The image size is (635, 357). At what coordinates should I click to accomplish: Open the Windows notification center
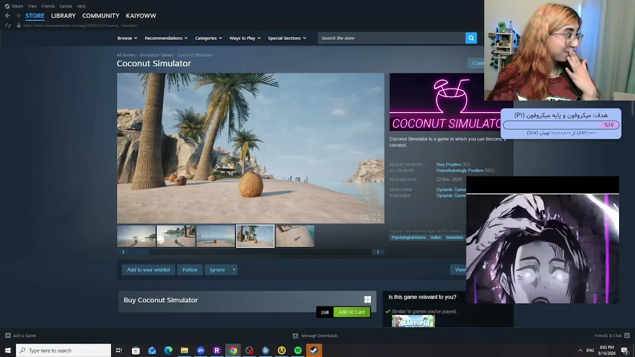pyautogui.click(x=625, y=351)
